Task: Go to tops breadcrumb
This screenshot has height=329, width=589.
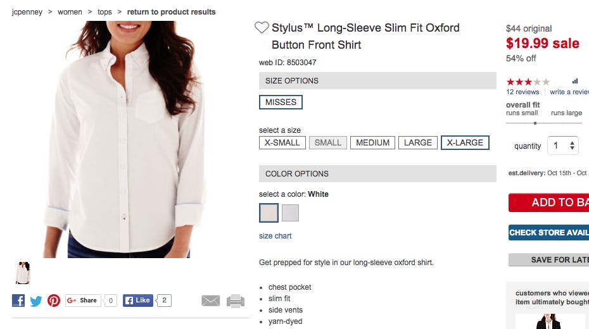Action: click(x=104, y=12)
